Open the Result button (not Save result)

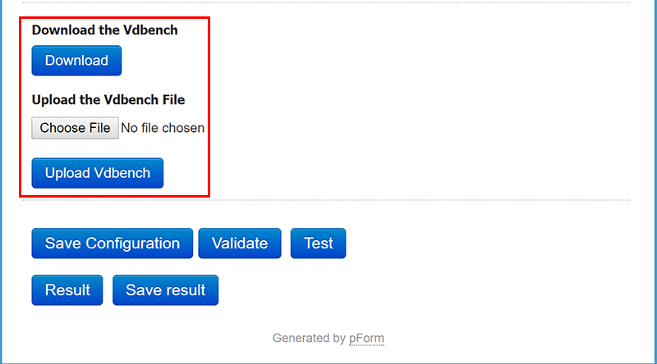tap(67, 290)
